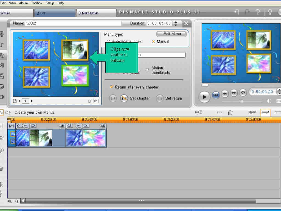Select the C2 chapter flag on timeline
This screenshot has height=211, width=281.
[x=33, y=126]
